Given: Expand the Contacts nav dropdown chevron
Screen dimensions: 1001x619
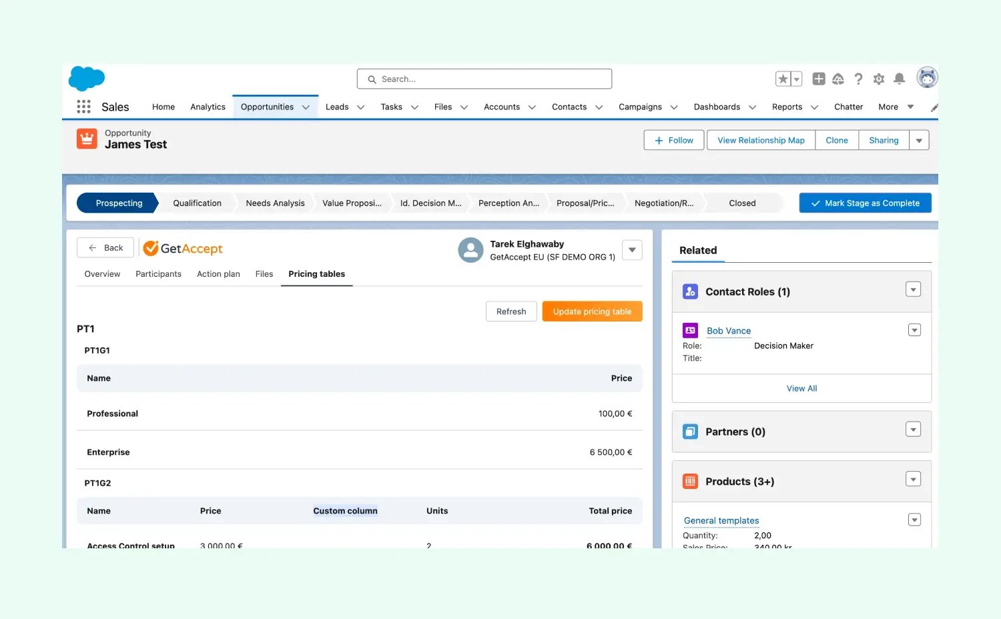Looking at the screenshot, I should [599, 107].
